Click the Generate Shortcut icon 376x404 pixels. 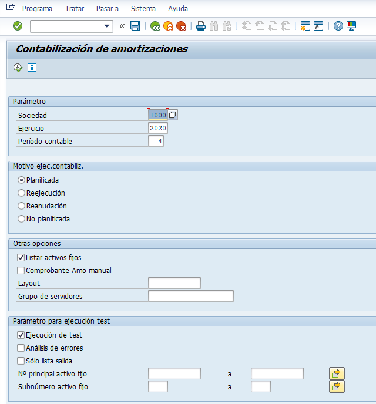point(318,26)
